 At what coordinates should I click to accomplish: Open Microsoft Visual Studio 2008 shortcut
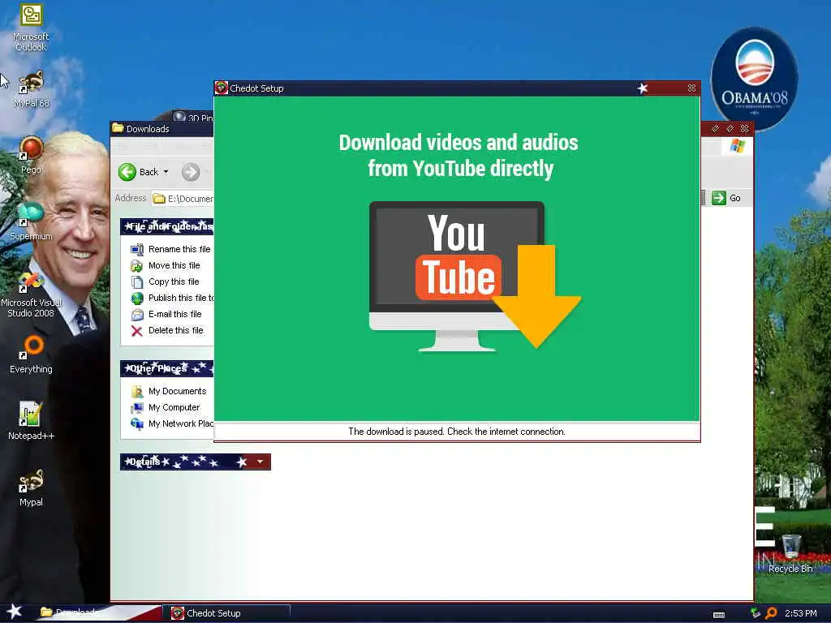(31, 294)
